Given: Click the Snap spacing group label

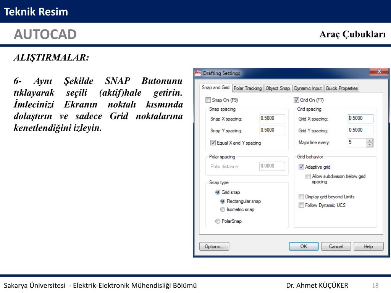Looking at the screenshot, I should [222, 109].
